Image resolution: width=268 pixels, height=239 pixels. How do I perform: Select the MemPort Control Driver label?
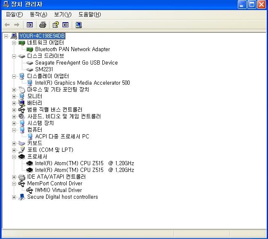[x=55, y=184]
